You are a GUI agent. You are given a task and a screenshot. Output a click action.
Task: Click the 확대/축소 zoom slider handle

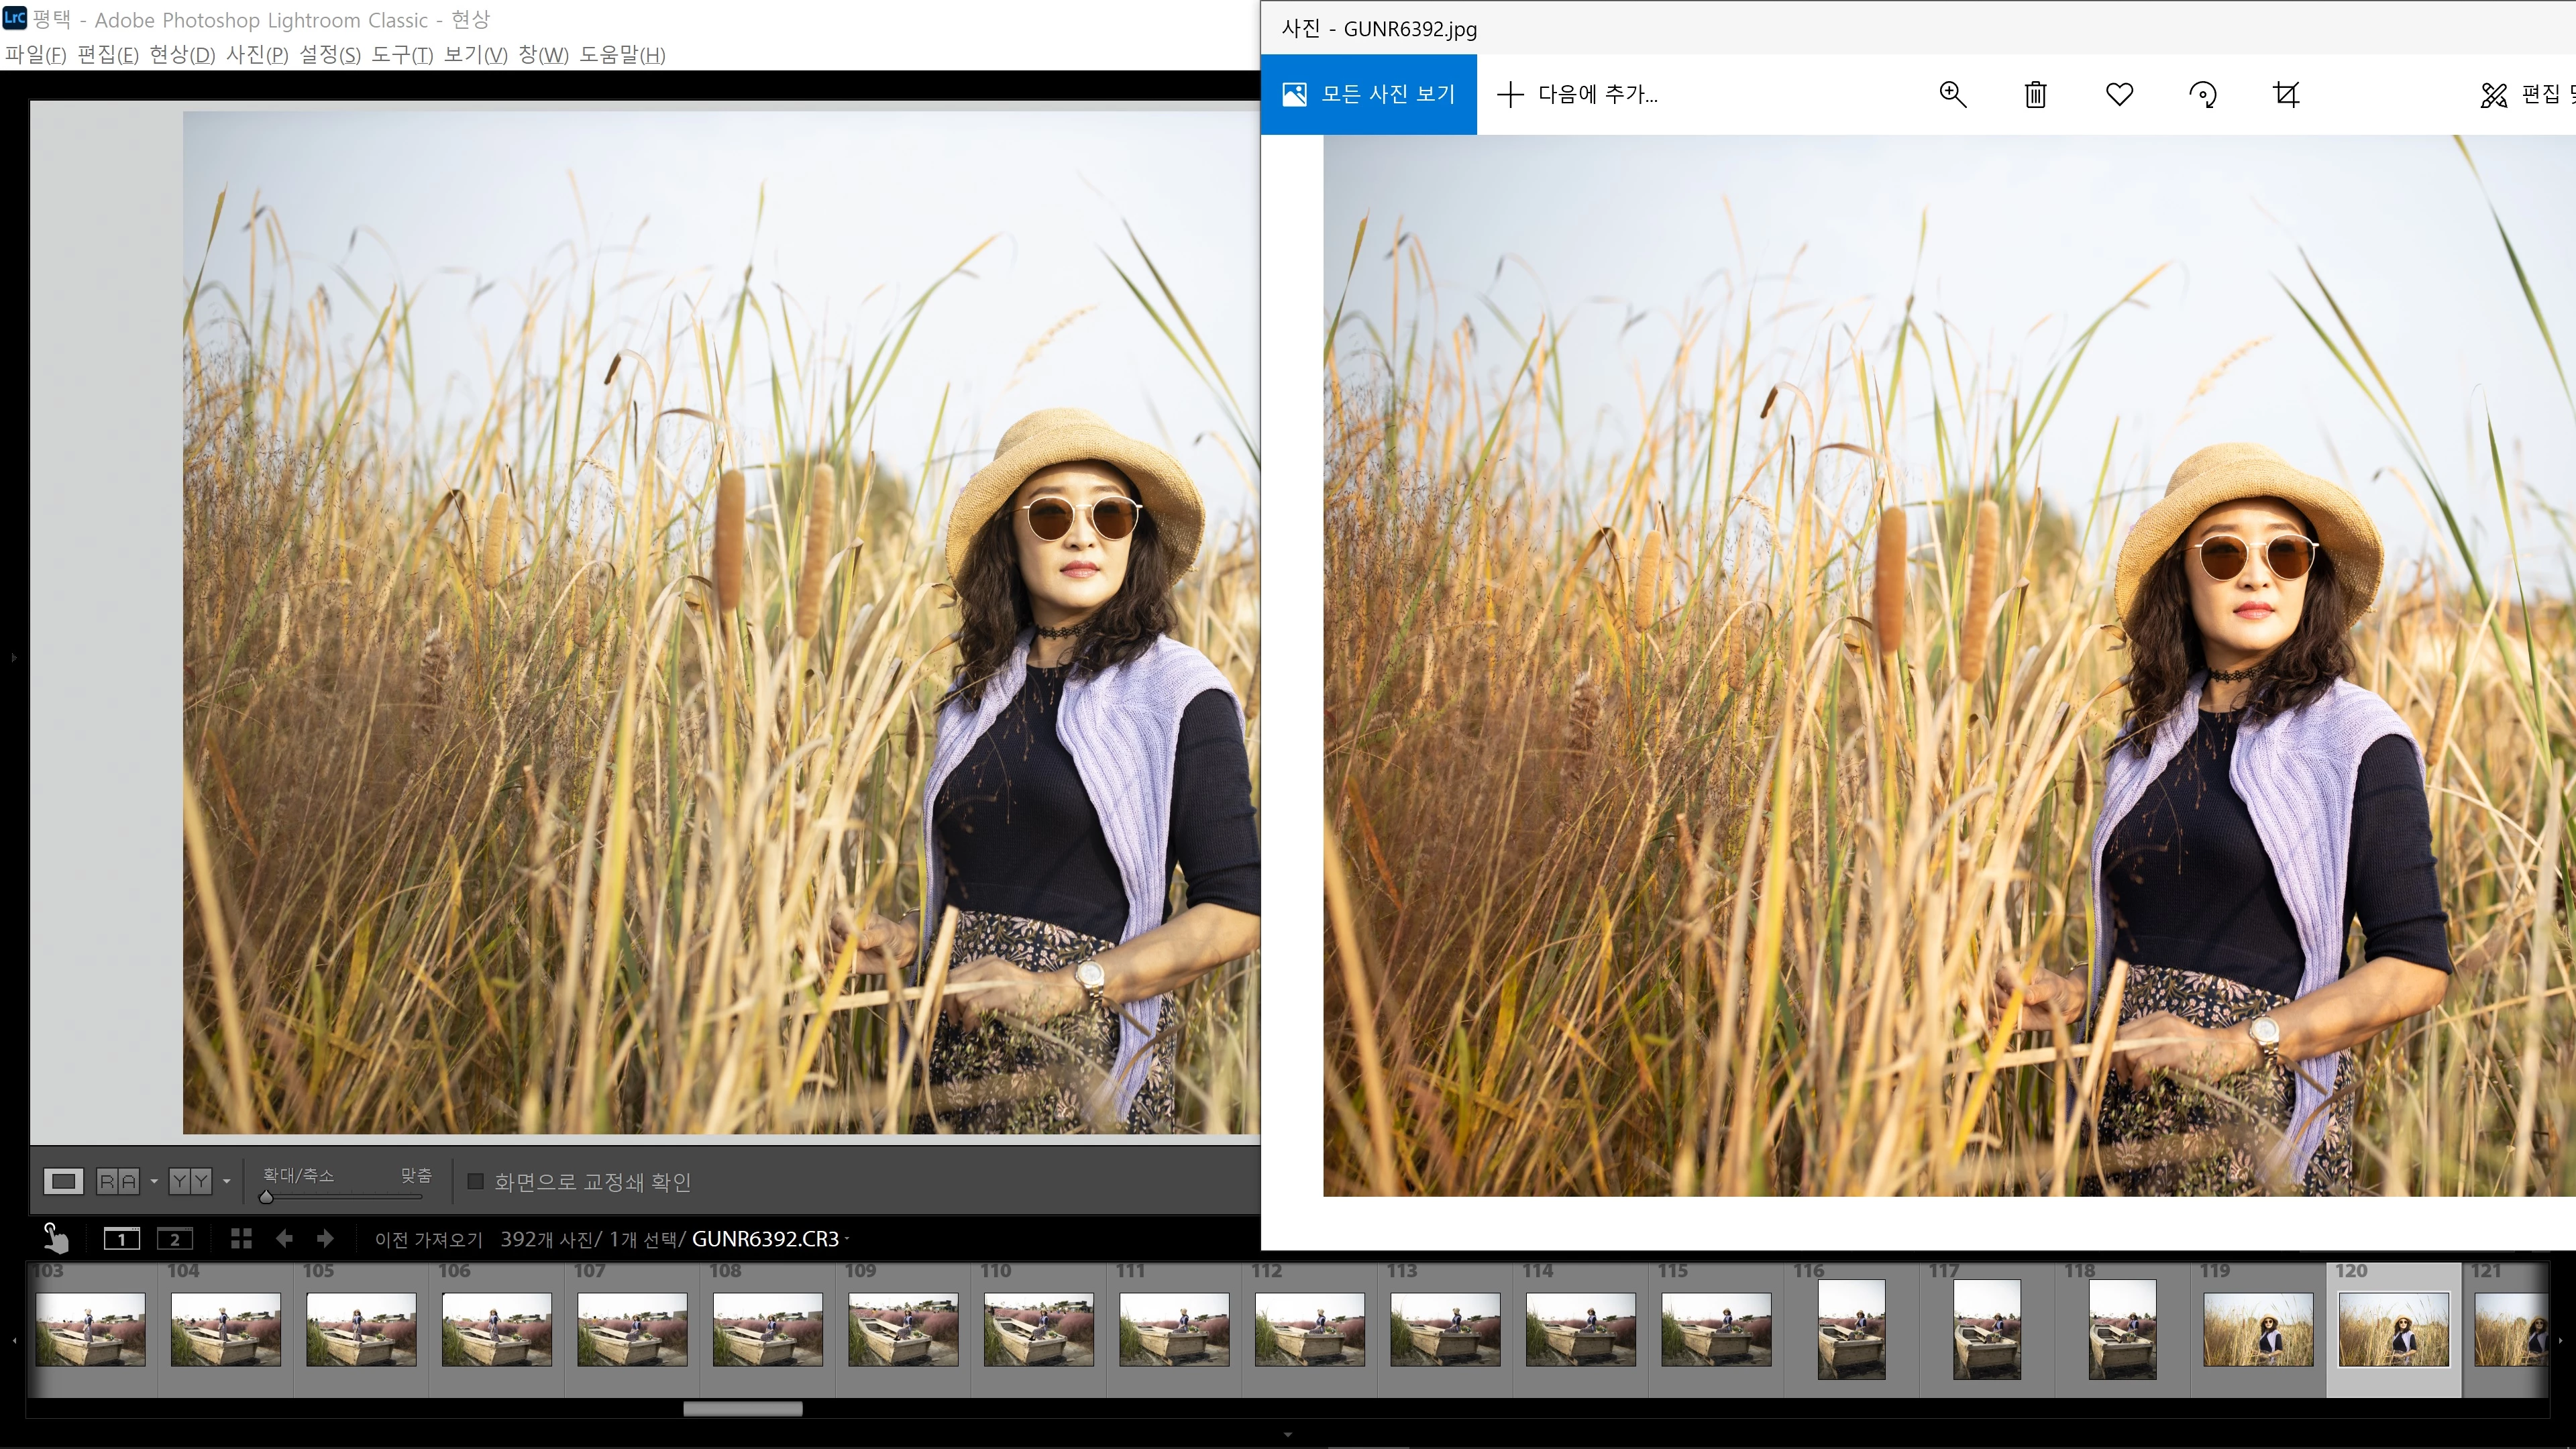266,1196
